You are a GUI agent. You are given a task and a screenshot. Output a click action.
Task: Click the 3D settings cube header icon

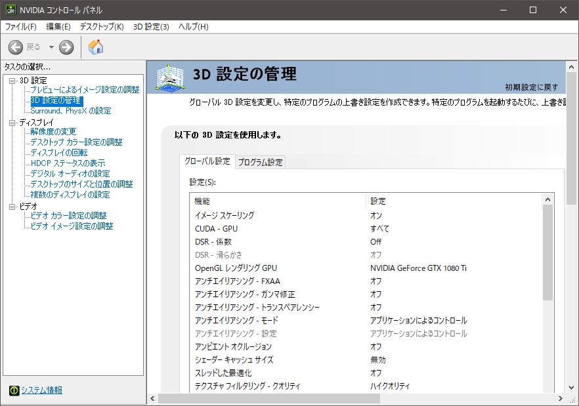pos(170,77)
